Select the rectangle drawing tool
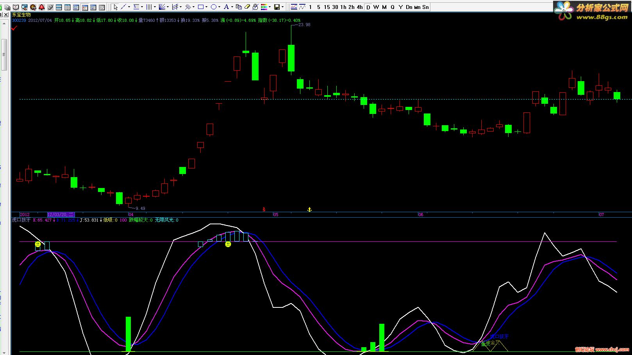Screen dimensions: 632x355 pos(200,7)
